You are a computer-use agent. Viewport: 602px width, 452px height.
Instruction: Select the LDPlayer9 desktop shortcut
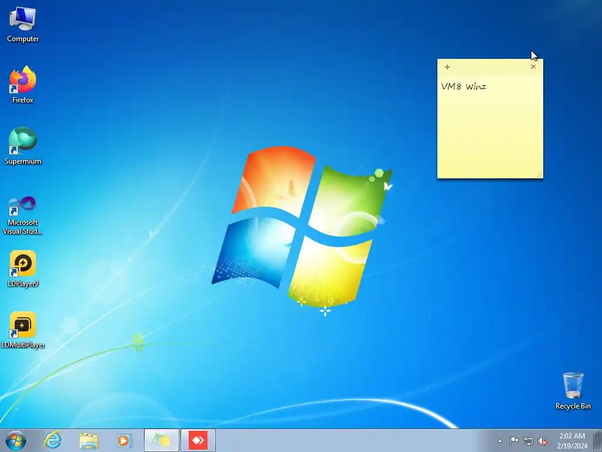23,269
